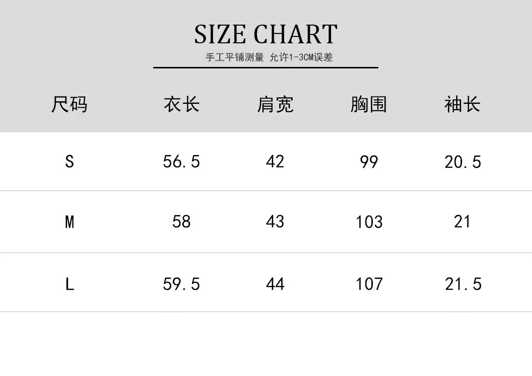Click the 胸围 column header
The width and height of the screenshot is (532, 376).
click(368, 104)
